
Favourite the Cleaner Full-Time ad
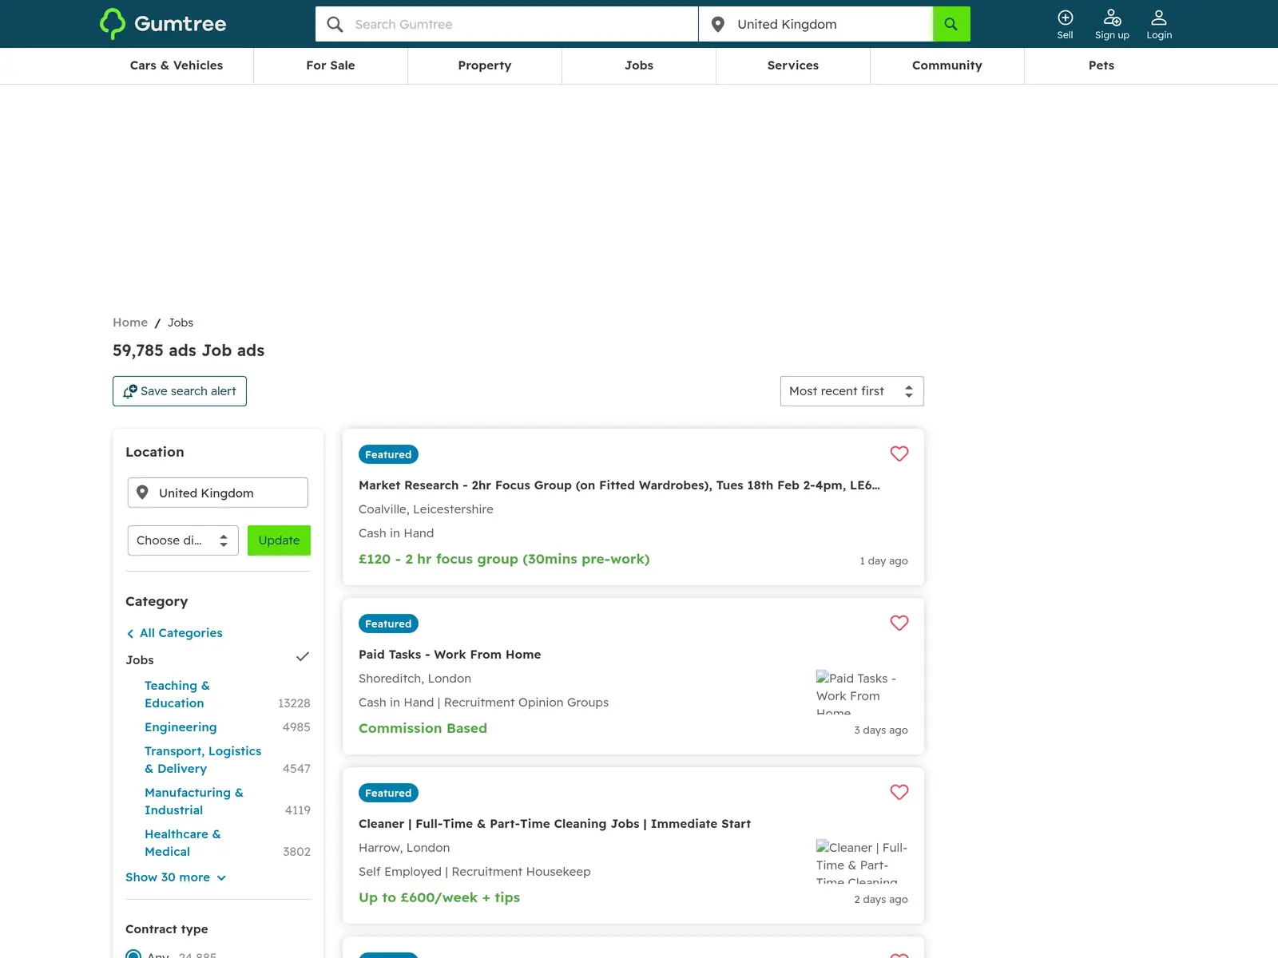[899, 792]
